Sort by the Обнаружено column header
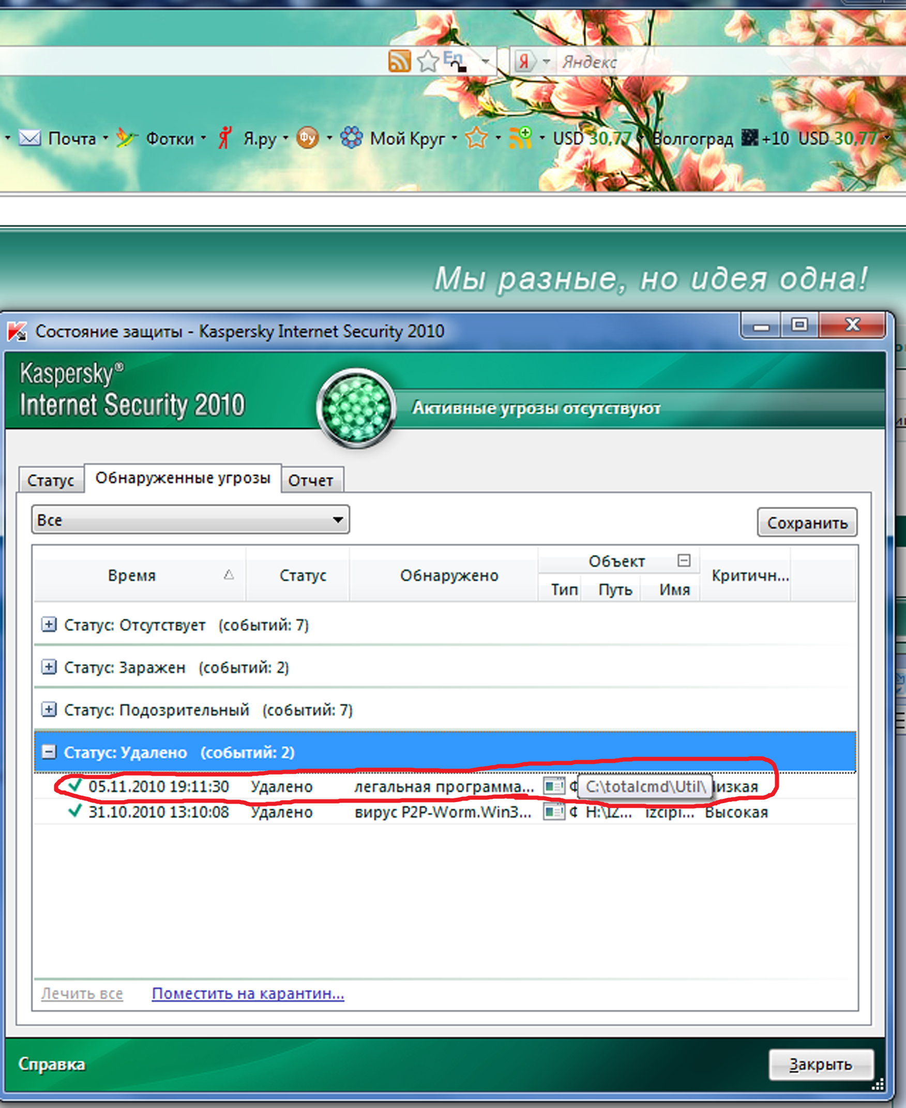 444,575
